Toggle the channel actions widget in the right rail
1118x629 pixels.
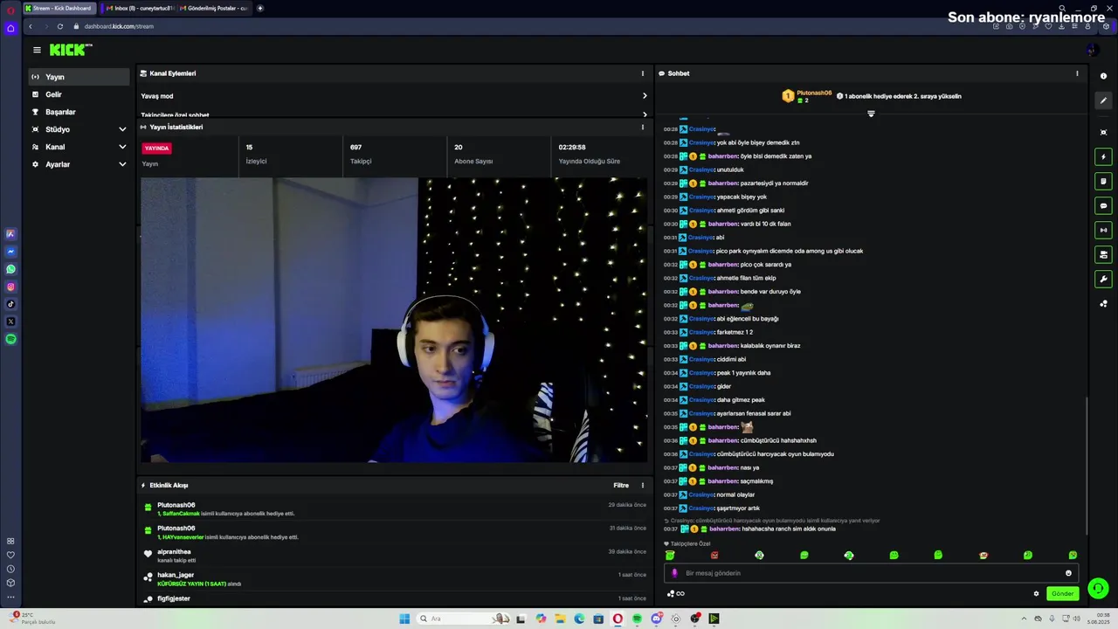point(1103,255)
